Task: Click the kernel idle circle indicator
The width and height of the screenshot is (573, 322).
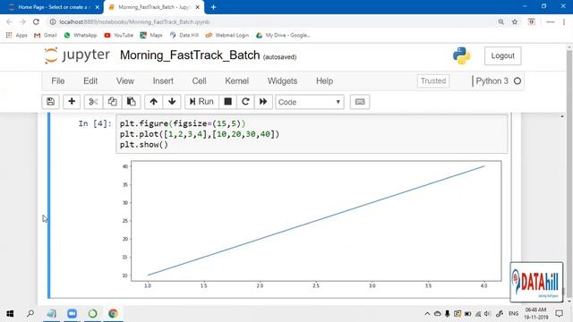Action: click(x=517, y=81)
